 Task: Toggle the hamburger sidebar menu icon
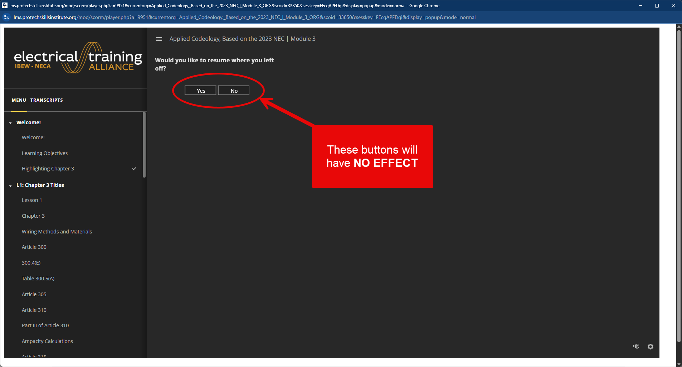(159, 39)
